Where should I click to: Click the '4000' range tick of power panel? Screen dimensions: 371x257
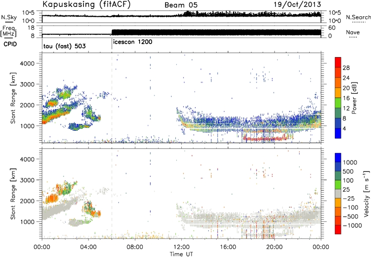(x=27, y=64)
